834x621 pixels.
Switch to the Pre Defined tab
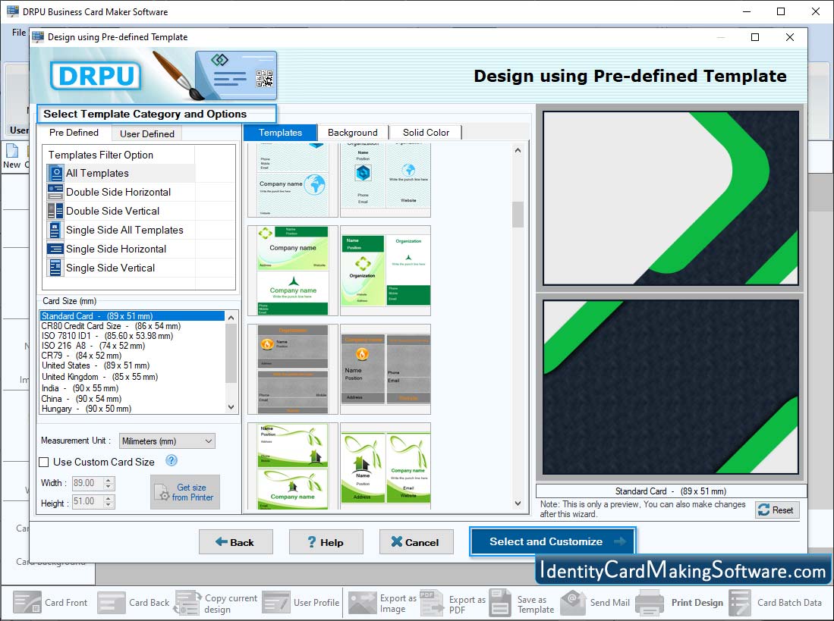coord(74,133)
